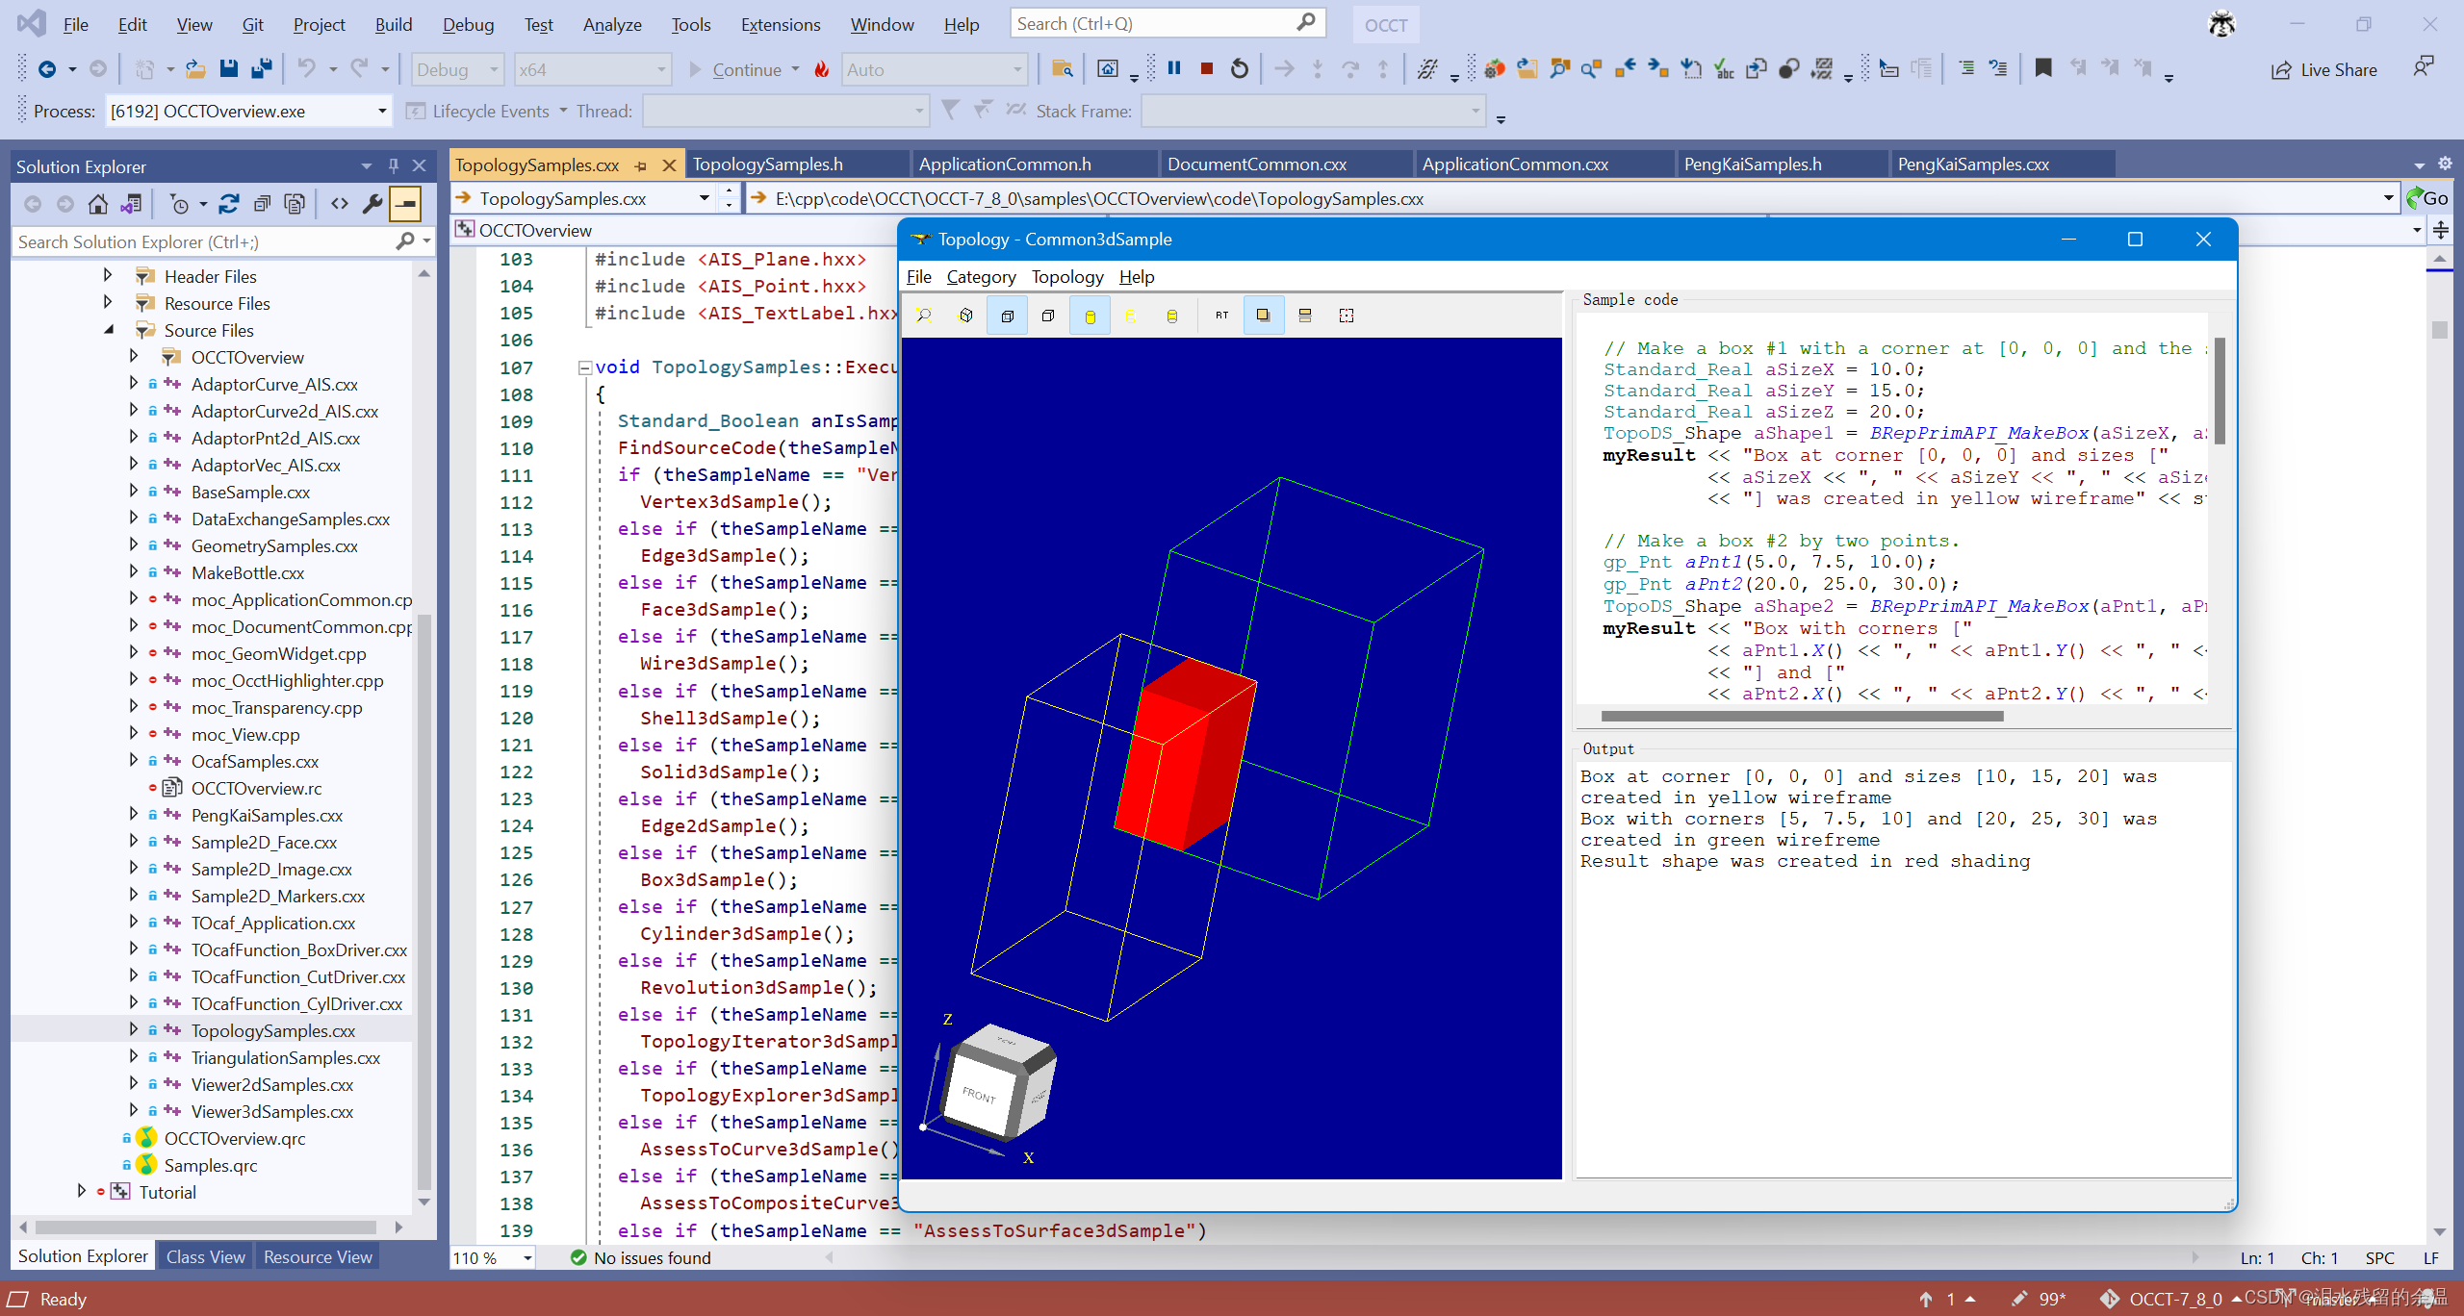Enable ray tracing RT button
Screen dimensions: 2464x1316
[1221, 316]
